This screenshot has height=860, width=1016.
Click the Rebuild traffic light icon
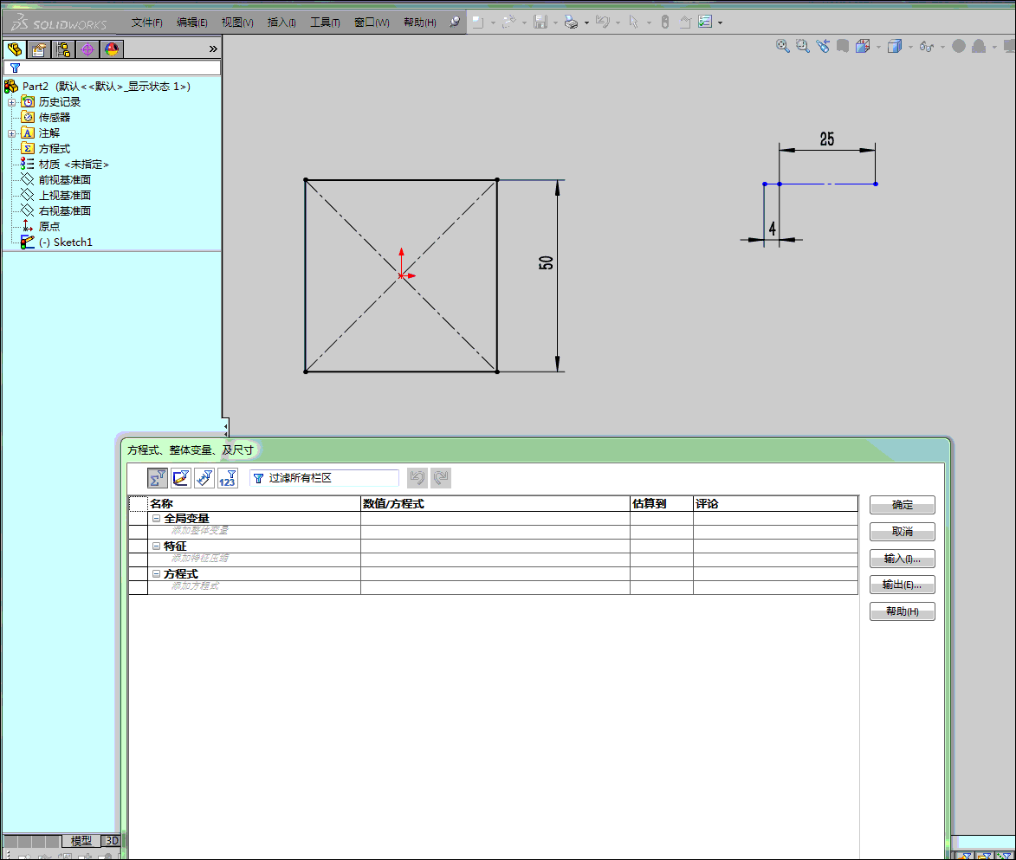pos(665,22)
